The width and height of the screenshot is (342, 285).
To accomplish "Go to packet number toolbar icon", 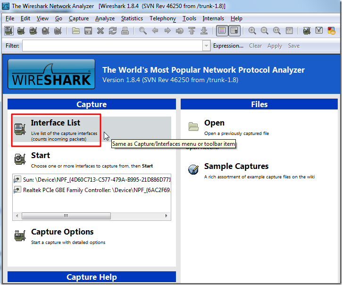I will pyautogui.click(x=180, y=31).
